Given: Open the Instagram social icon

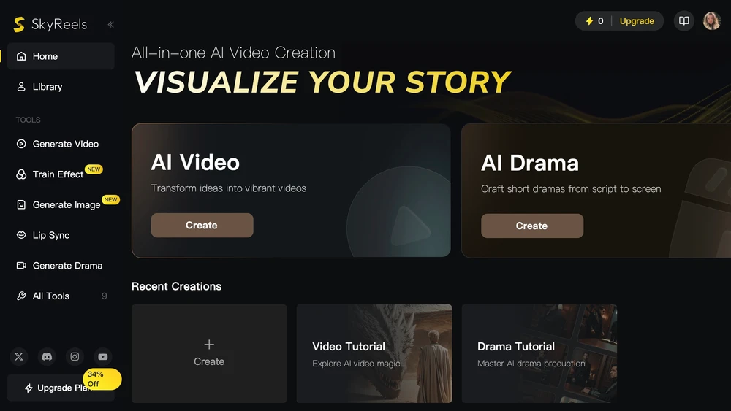Looking at the screenshot, I should point(75,356).
